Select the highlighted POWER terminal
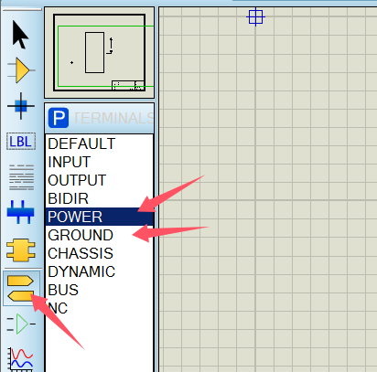Screen dimensions: 377x372 pyautogui.click(x=99, y=217)
